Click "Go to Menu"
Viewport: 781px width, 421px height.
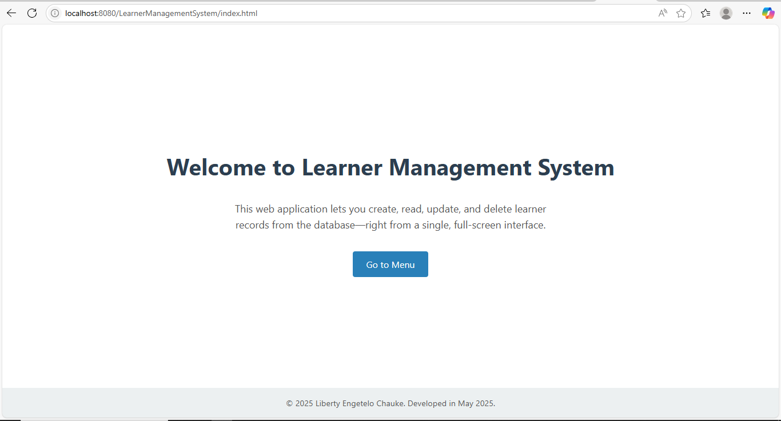pos(390,264)
